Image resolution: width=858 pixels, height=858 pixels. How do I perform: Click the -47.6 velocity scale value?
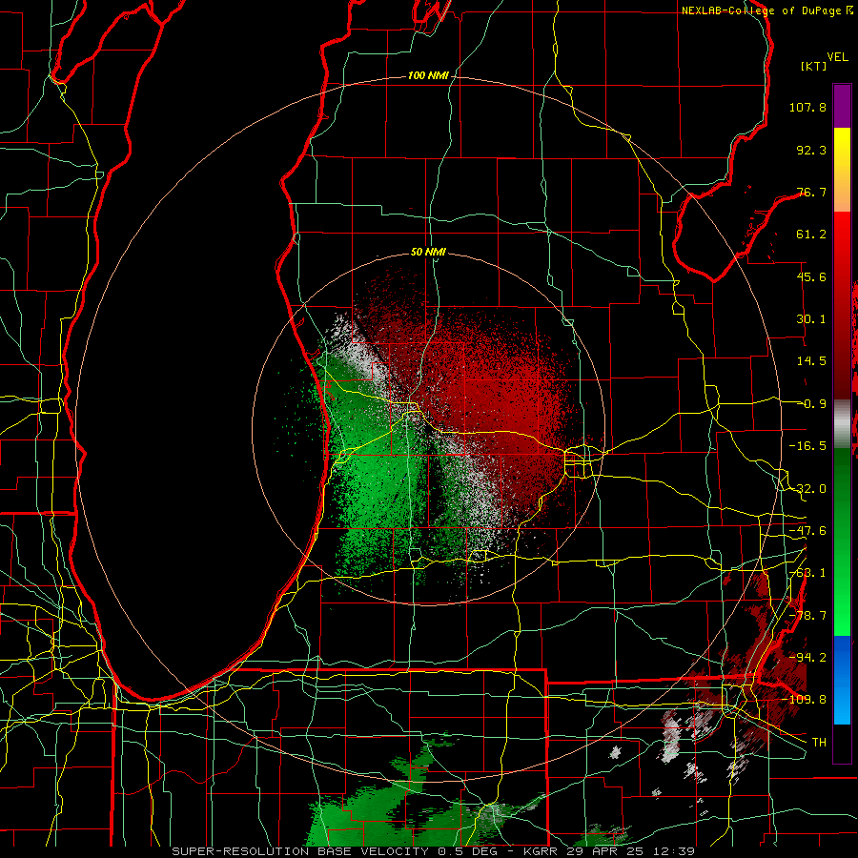click(x=807, y=531)
